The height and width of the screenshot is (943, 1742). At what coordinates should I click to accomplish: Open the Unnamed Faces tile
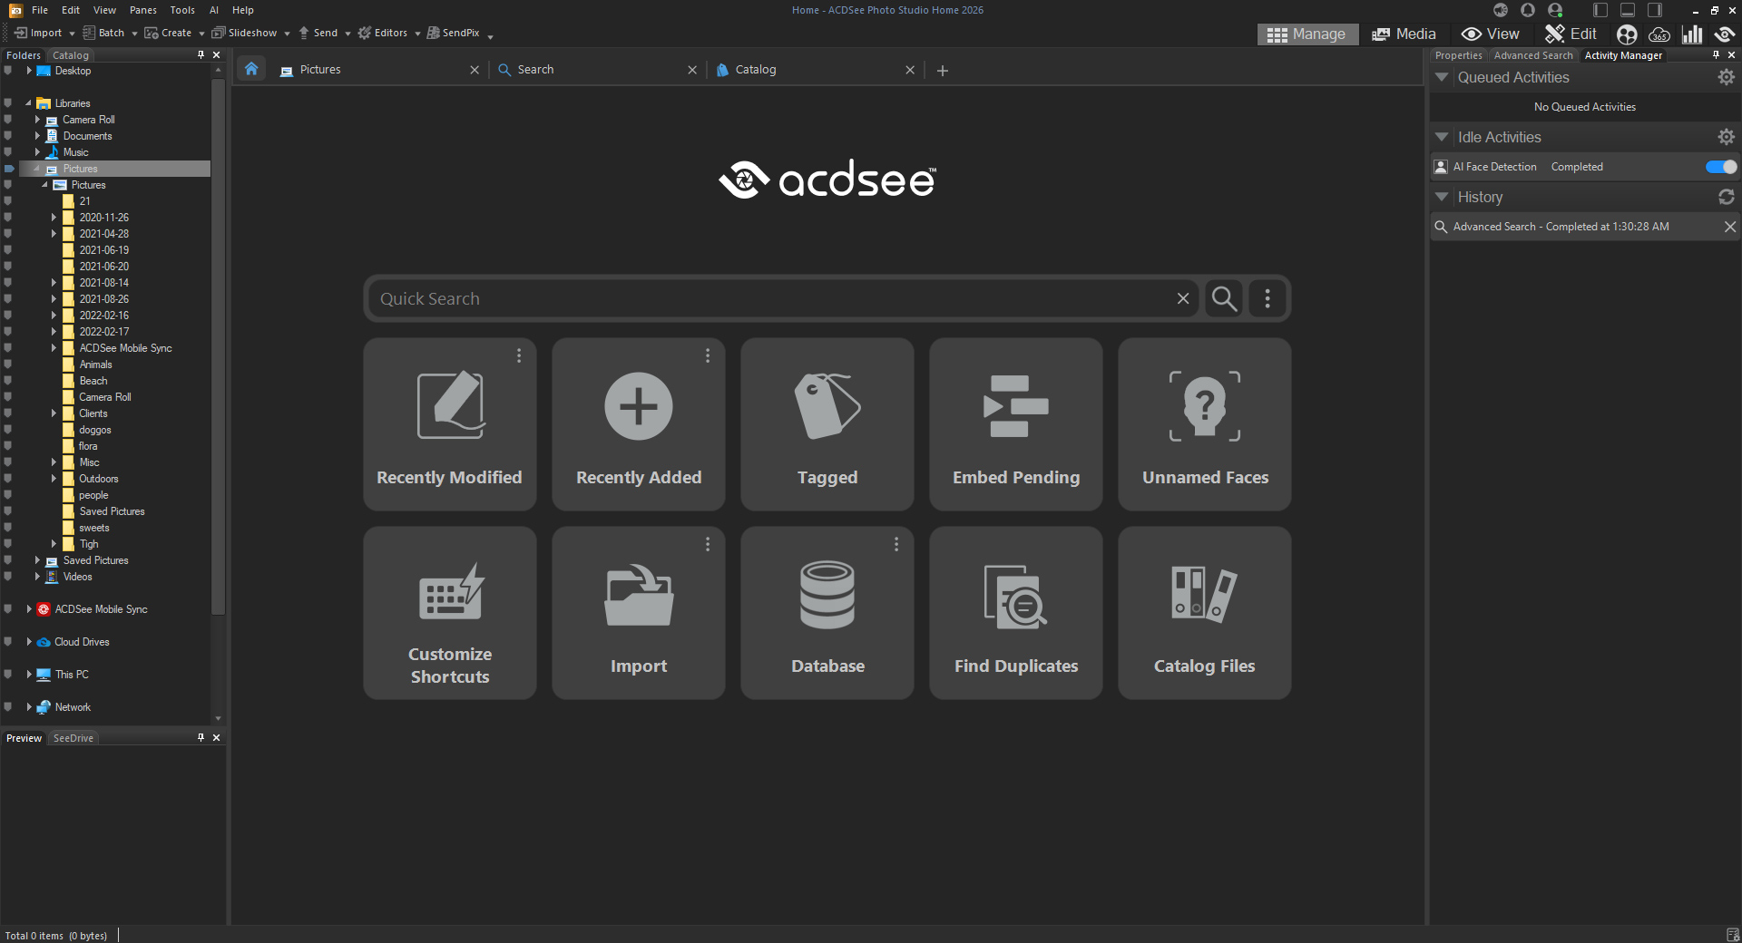click(x=1204, y=424)
